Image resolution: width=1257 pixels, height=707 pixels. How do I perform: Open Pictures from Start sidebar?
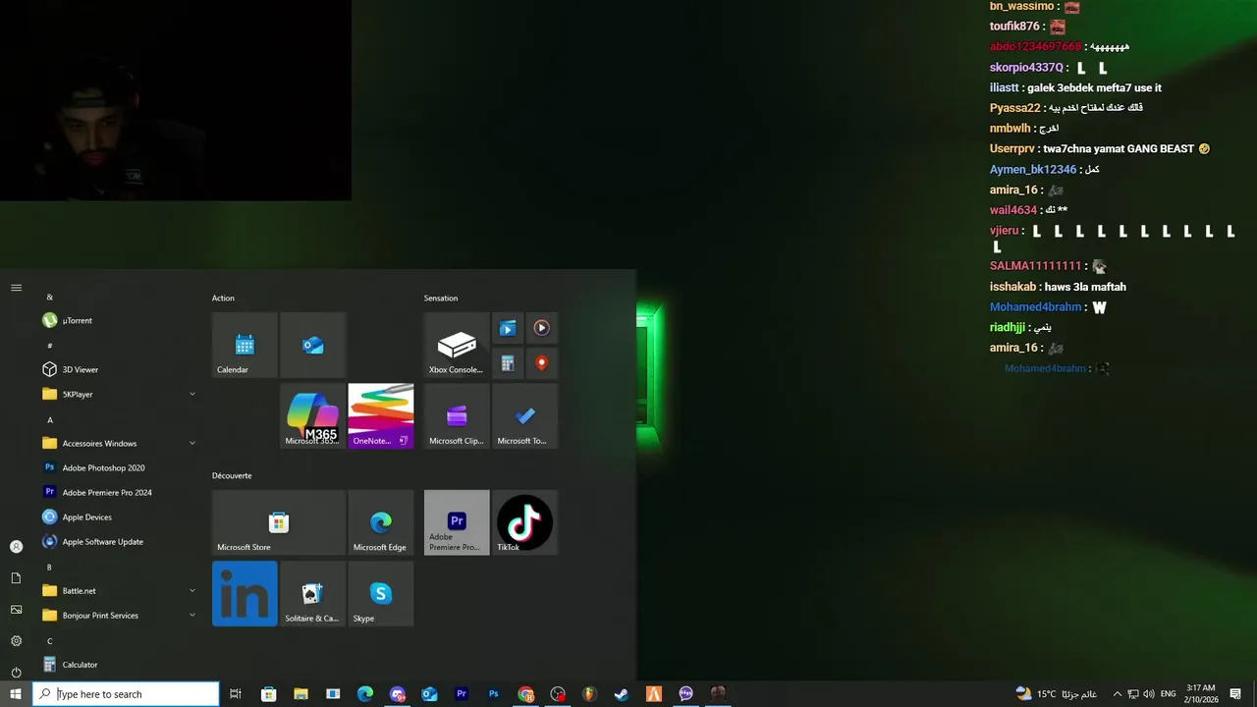pos(16,609)
